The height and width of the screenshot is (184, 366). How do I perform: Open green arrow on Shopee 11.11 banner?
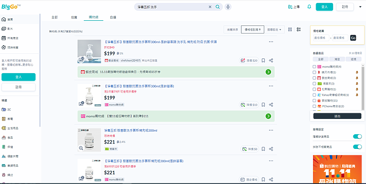click(x=268, y=72)
